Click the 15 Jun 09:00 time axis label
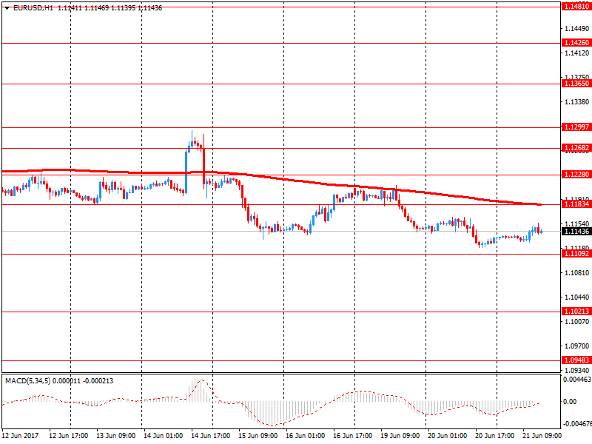The image size is (592, 444). 258,436
